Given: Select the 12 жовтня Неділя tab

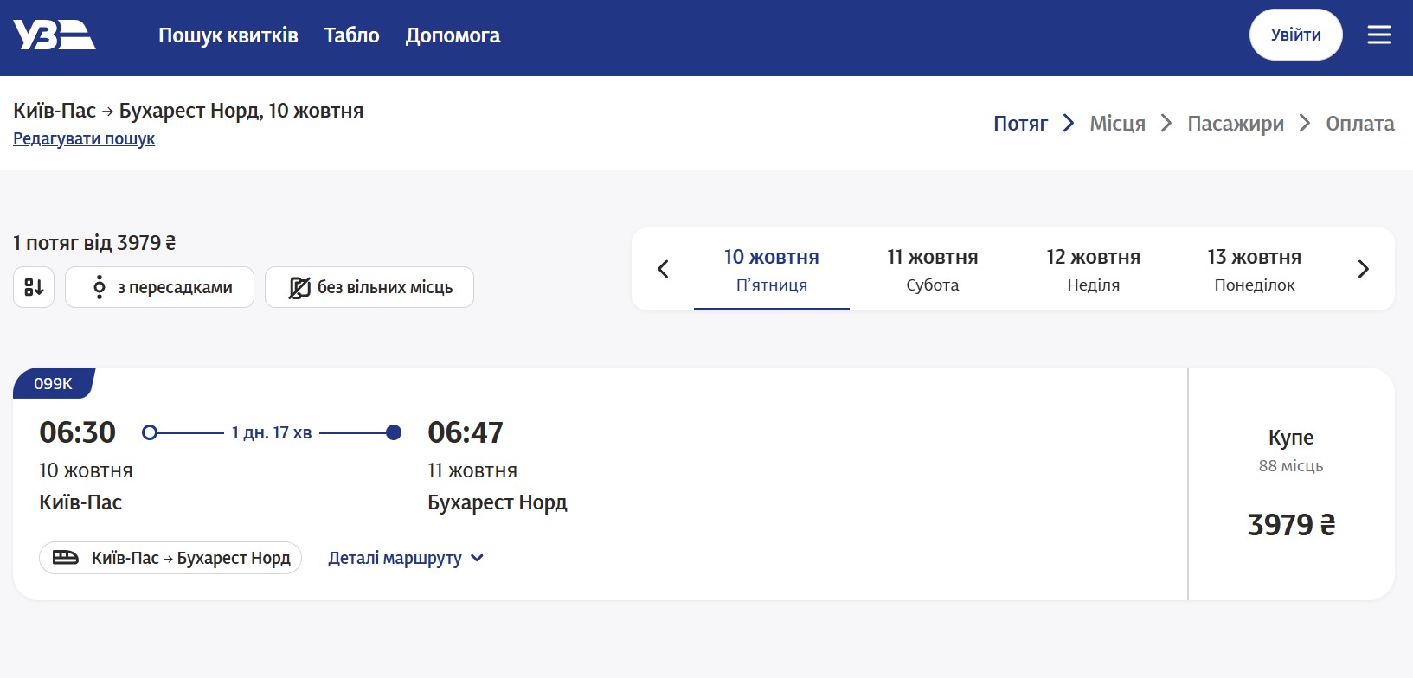Looking at the screenshot, I should point(1093,269).
